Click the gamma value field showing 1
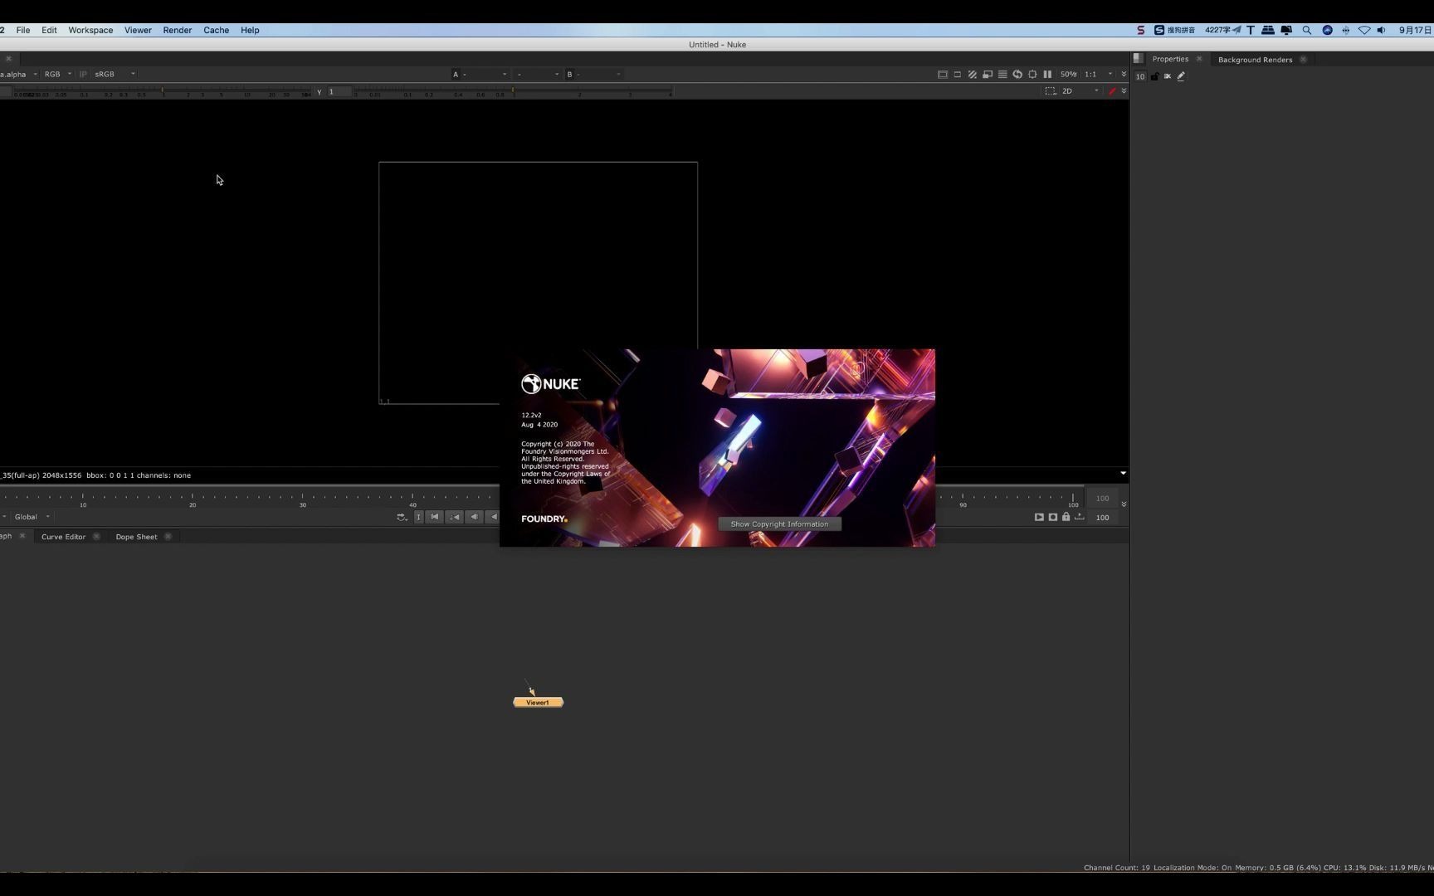1434x896 pixels. pyautogui.click(x=339, y=91)
